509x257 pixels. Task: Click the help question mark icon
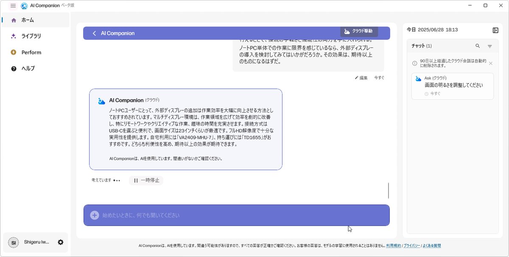coord(14,68)
